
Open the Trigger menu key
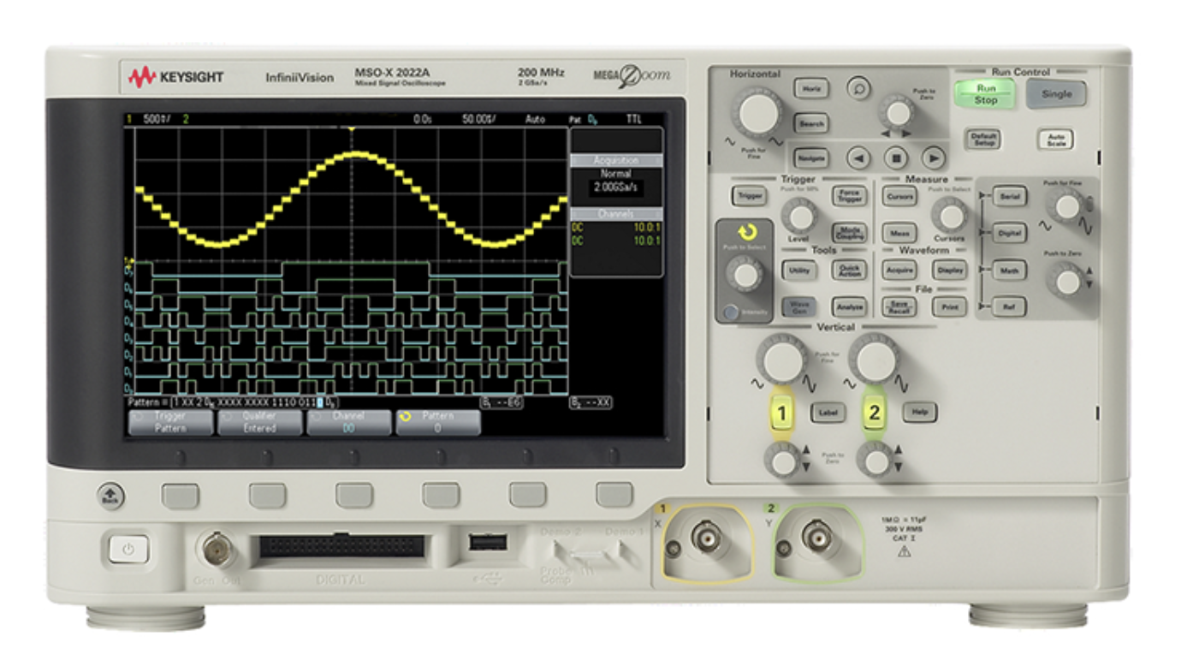pos(749,196)
